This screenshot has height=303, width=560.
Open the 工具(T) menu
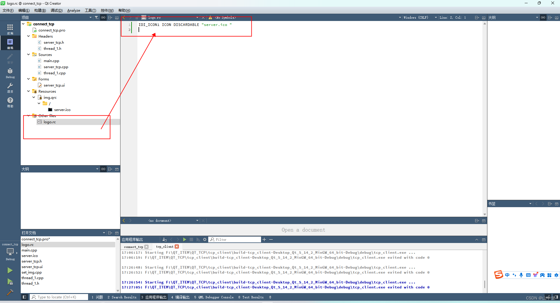pyautogui.click(x=90, y=10)
